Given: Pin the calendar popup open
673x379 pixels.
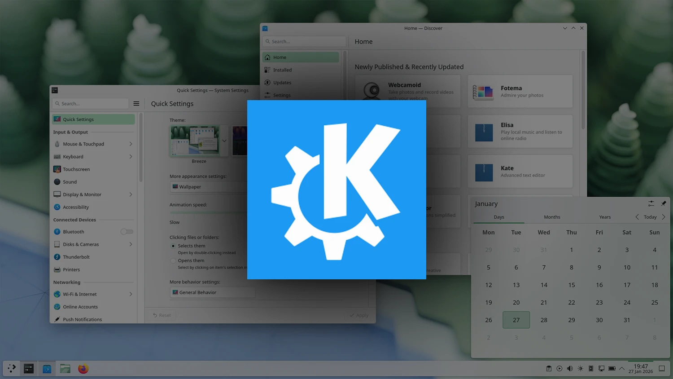Looking at the screenshot, I should 663,203.
